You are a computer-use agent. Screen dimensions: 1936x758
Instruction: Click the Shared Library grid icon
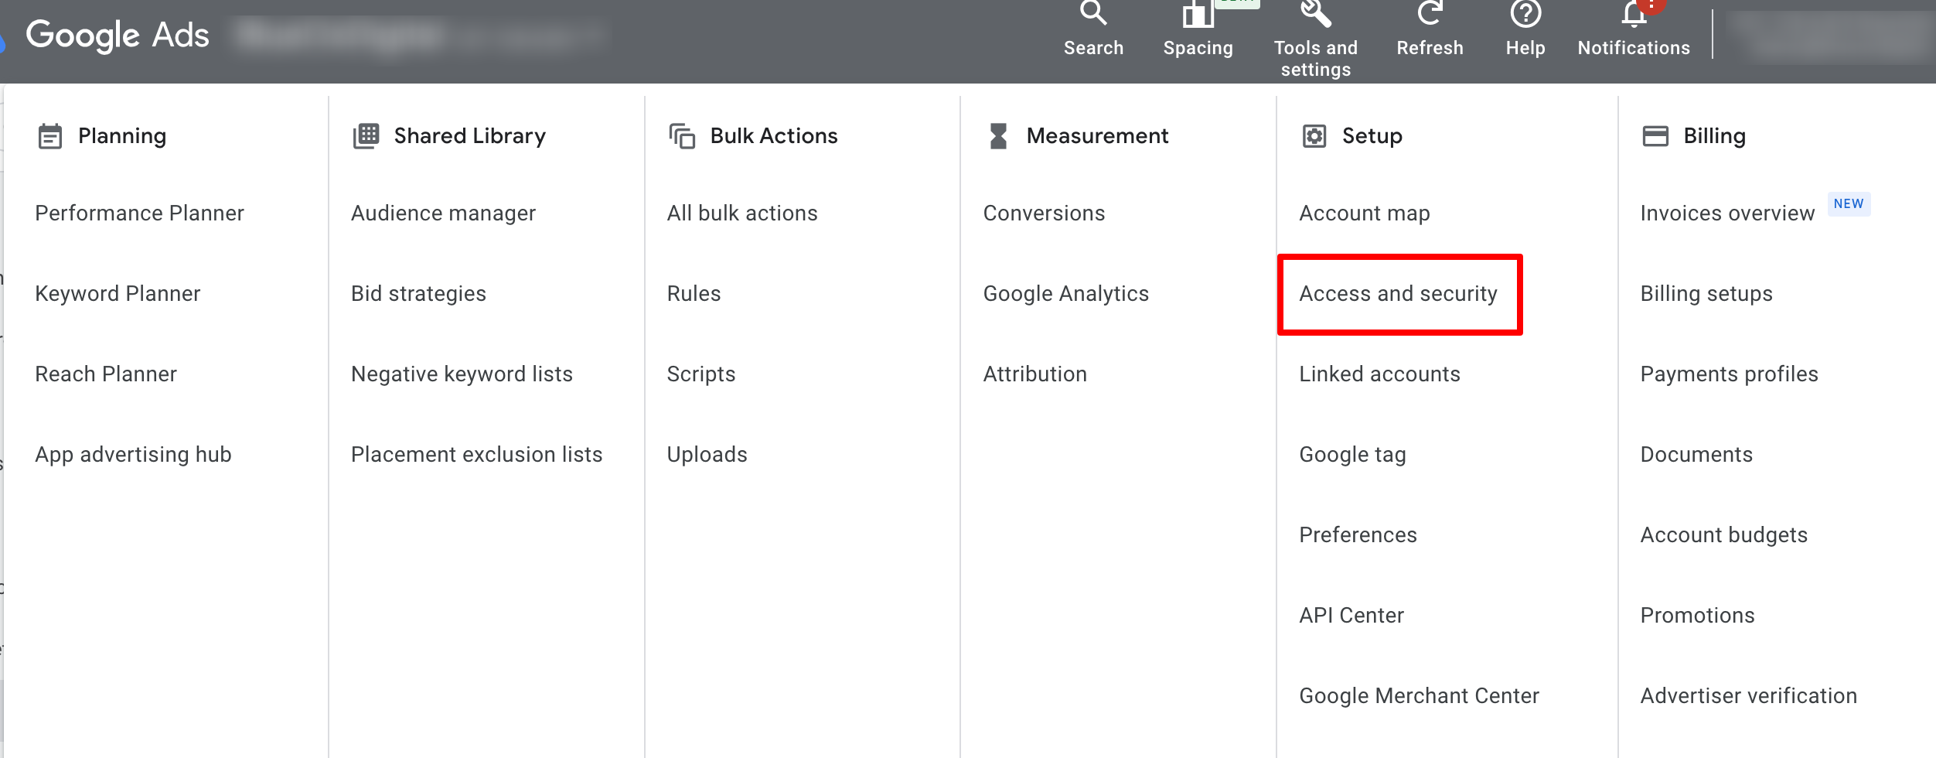pyautogui.click(x=366, y=136)
